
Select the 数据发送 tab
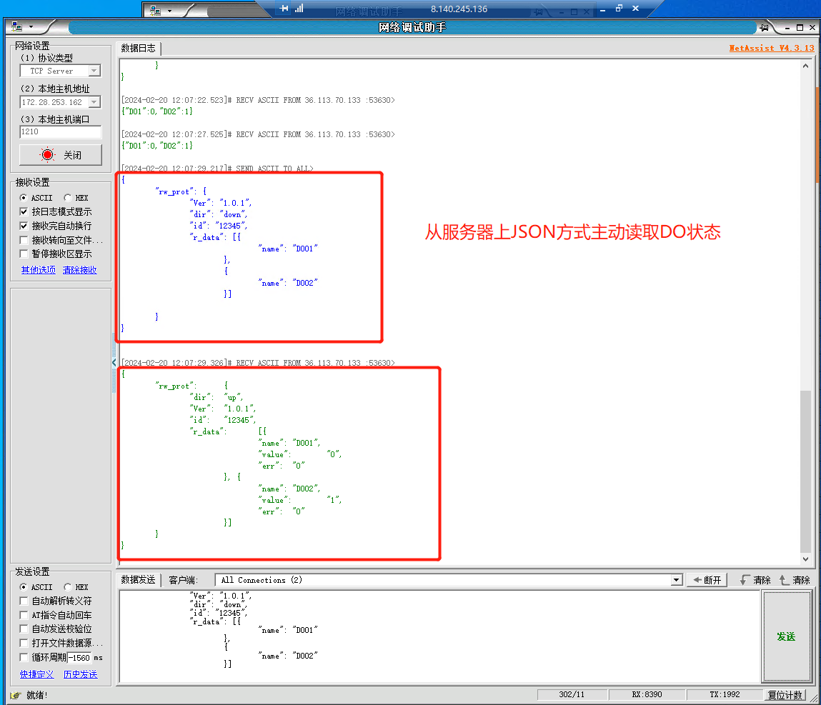pos(138,580)
